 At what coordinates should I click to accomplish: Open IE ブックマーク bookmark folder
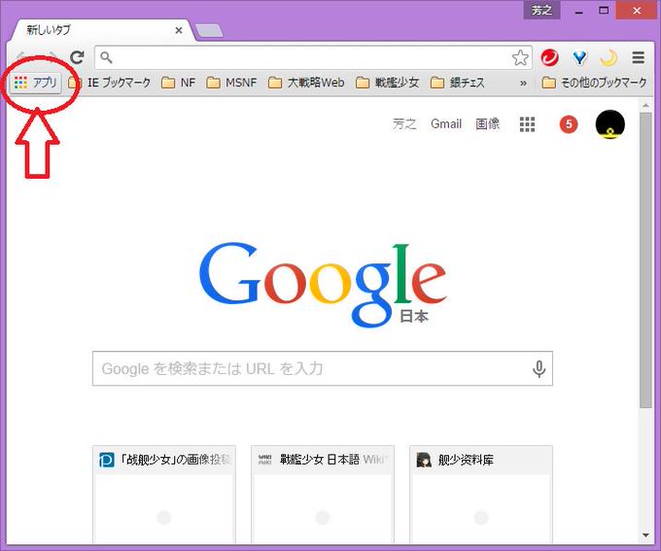109,83
